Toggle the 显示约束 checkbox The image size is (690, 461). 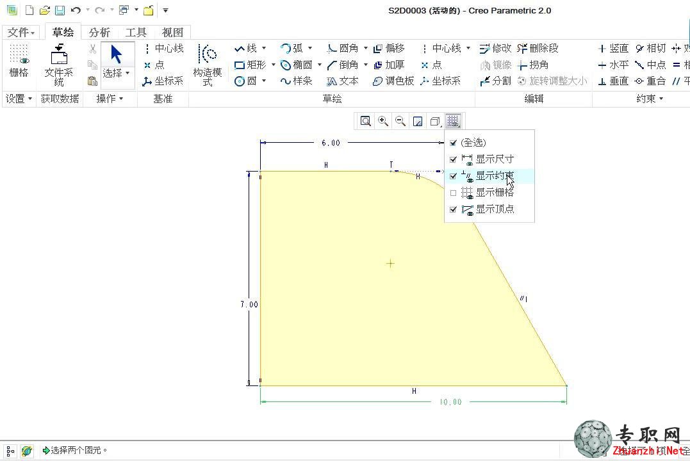click(453, 176)
